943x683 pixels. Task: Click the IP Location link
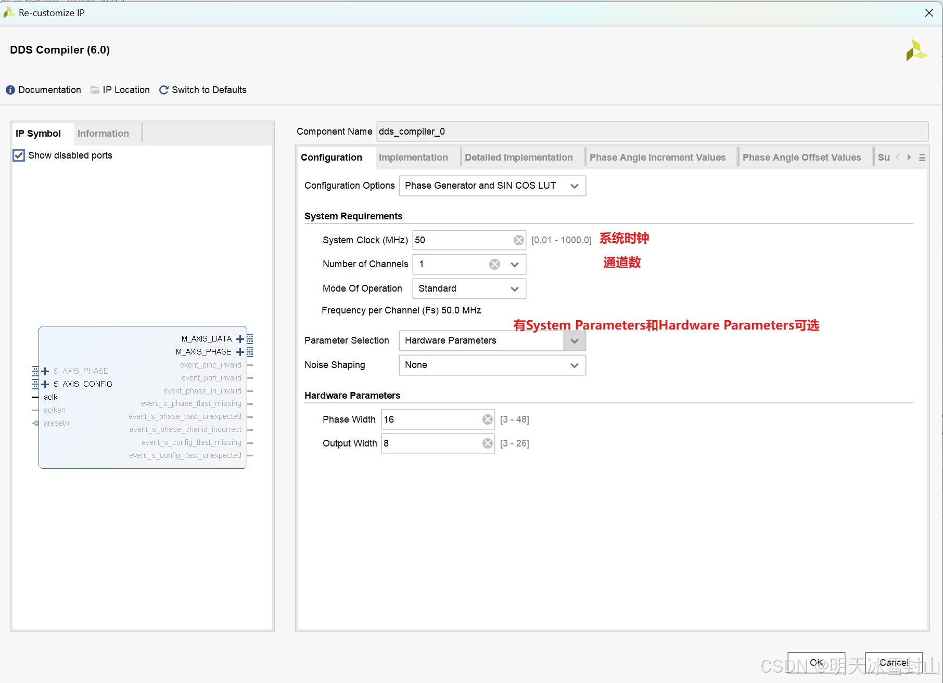[x=126, y=90]
